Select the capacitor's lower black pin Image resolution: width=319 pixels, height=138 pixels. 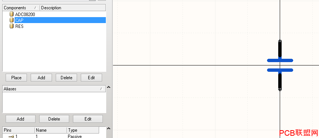[280, 82]
